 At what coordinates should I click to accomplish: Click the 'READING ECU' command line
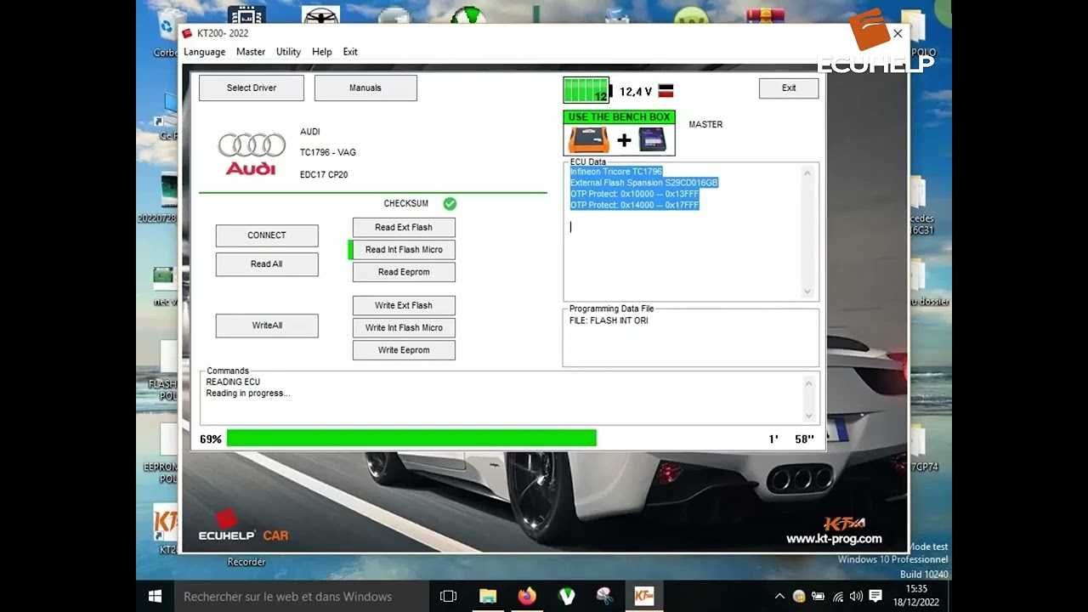[x=233, y=382]
